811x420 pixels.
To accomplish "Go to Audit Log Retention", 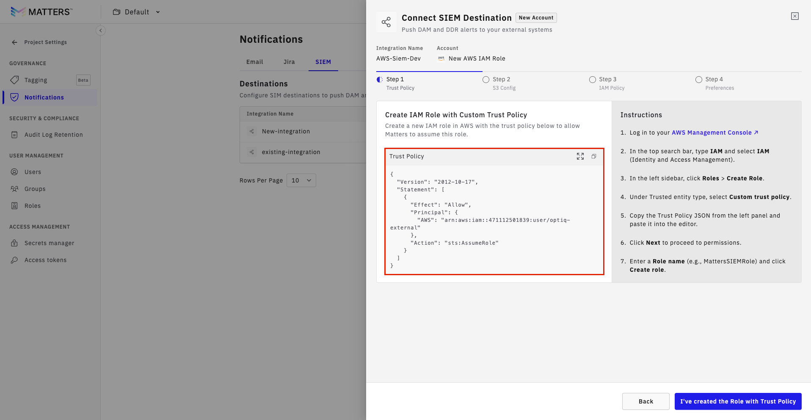I will pos(53,135).
